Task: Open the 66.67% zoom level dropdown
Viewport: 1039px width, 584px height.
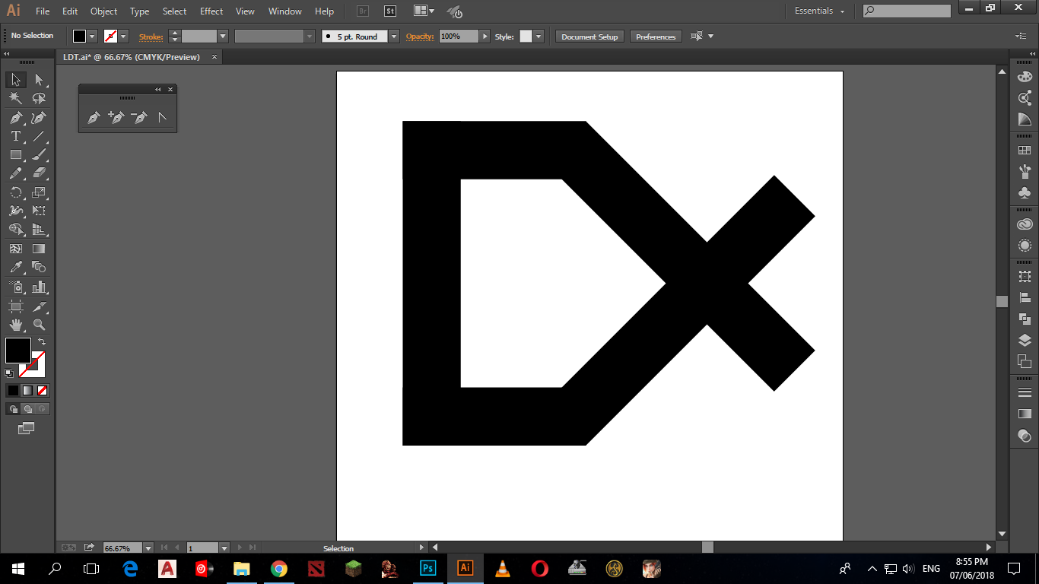Action: tap(148, 547)
